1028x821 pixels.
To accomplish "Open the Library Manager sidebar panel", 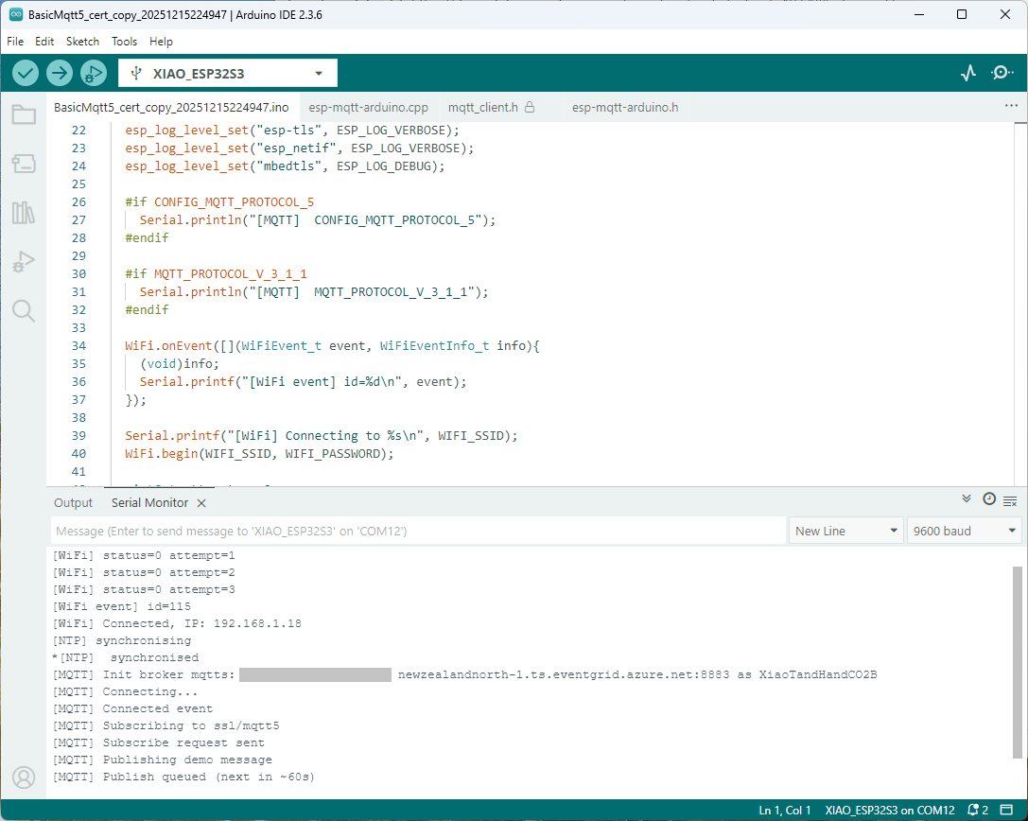I will point(24,213).
